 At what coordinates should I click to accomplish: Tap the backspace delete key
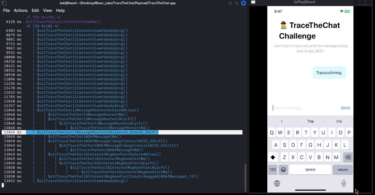point(348,157)
